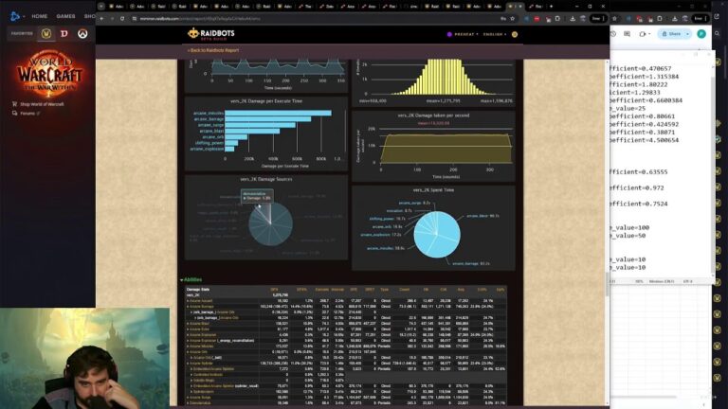Open the Splinterstorm ability link
The image size is (728, 409).
203,391
